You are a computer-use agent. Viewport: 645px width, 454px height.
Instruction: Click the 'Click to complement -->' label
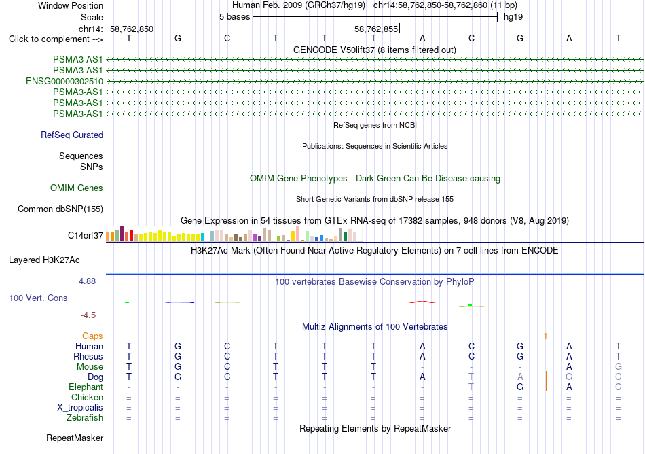coord(56,39)
